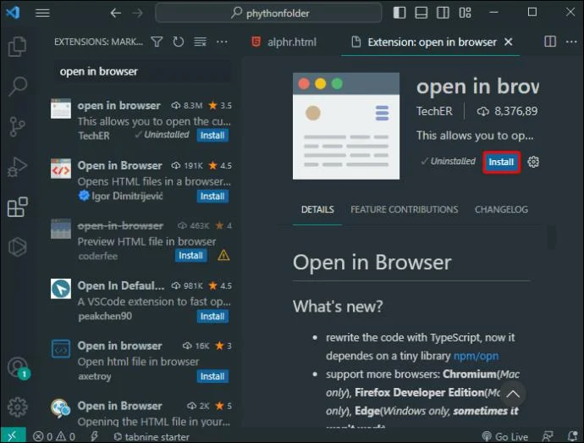Image resolution: width=584 pixels, height=443 pixels.
Task: Switch to the FEATURE CONTRIBUTIONS tab
Action: [404, 209]
